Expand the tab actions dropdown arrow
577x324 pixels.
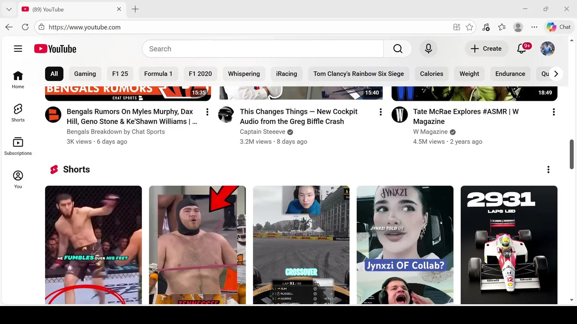point(9,9)
